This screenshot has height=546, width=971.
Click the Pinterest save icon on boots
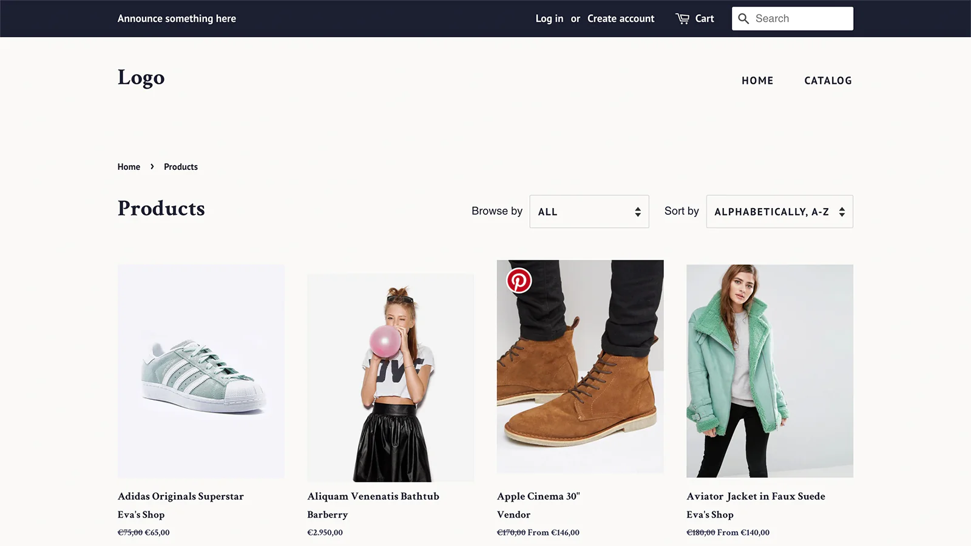519,281
